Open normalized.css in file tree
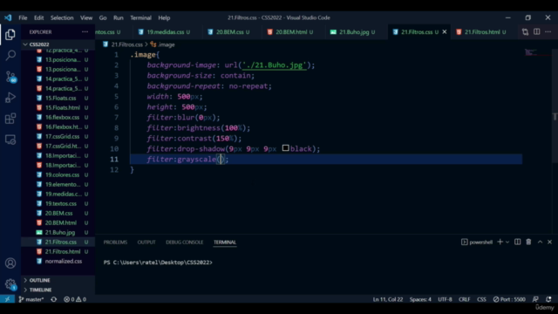558x314 pixels. [x=58, y=262]
